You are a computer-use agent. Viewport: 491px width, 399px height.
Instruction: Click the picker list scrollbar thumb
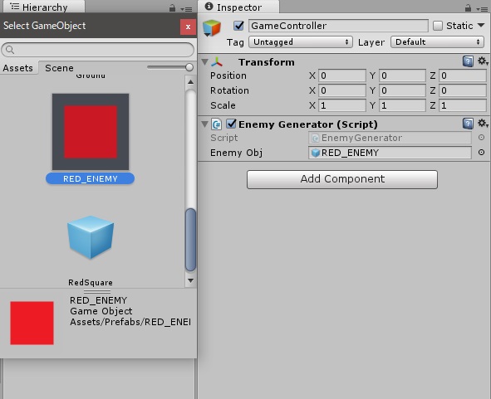pos(190,240)
